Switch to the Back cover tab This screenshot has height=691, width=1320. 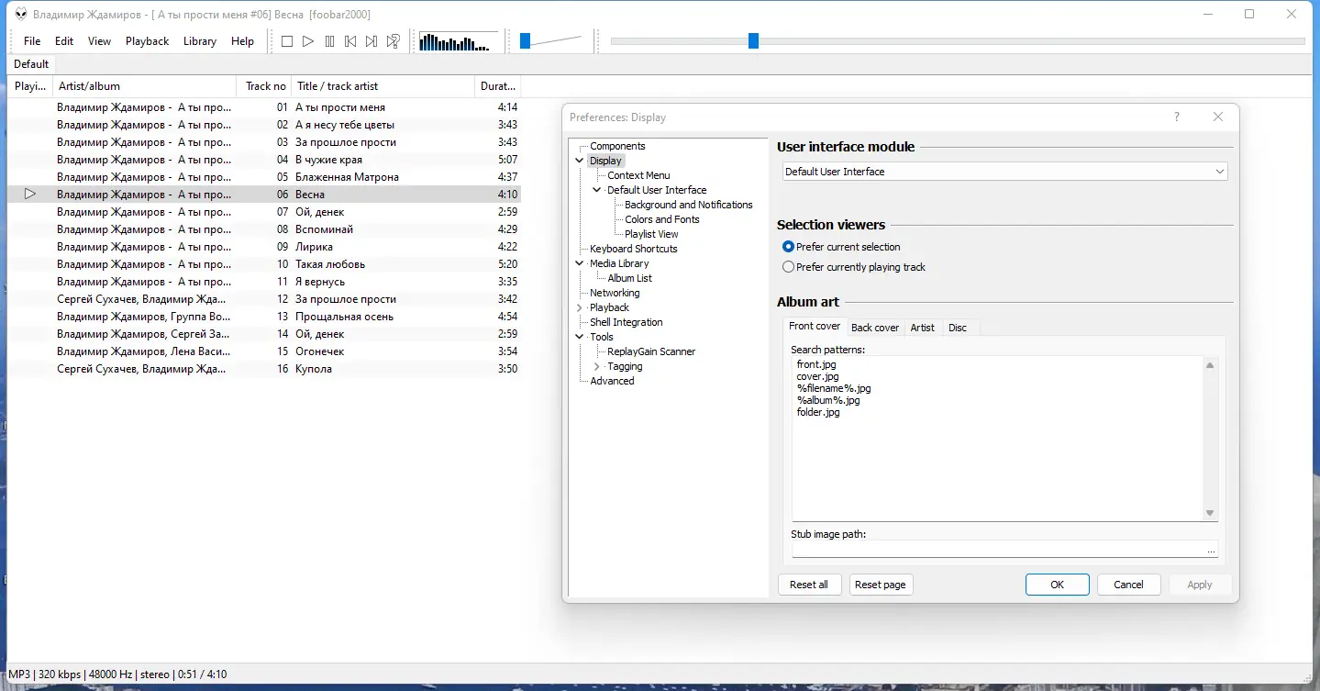point(875,328)
